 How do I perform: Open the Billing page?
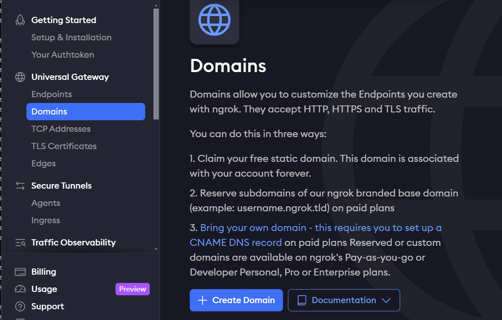tap(44, 272)
